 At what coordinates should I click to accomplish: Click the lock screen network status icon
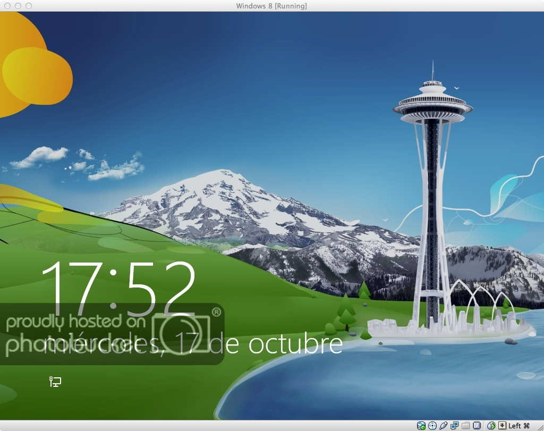click(x=55, y=382)
